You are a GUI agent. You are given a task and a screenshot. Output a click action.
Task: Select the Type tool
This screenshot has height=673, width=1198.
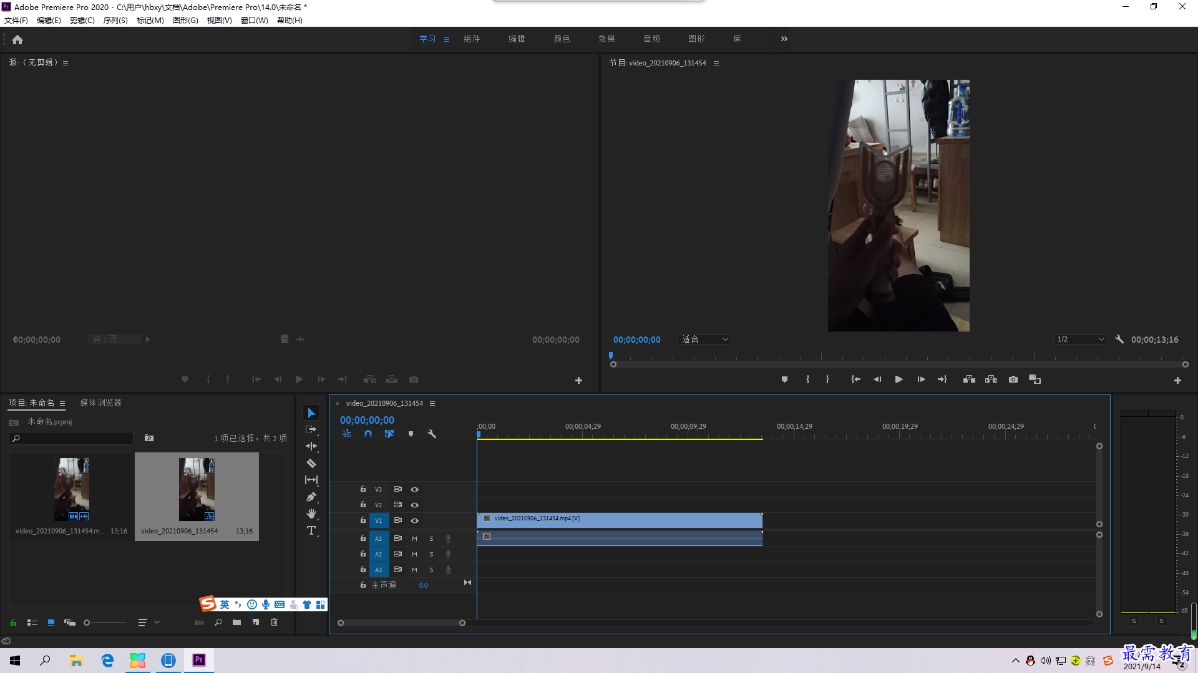(x=311, y=530)
